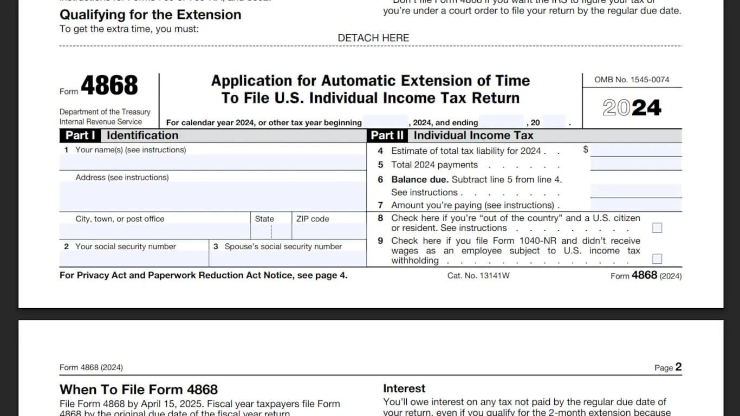This screenshot has height=416, width=740.
Task: Click the line 6 balance due amount field
Action: (x=636, y=191)
